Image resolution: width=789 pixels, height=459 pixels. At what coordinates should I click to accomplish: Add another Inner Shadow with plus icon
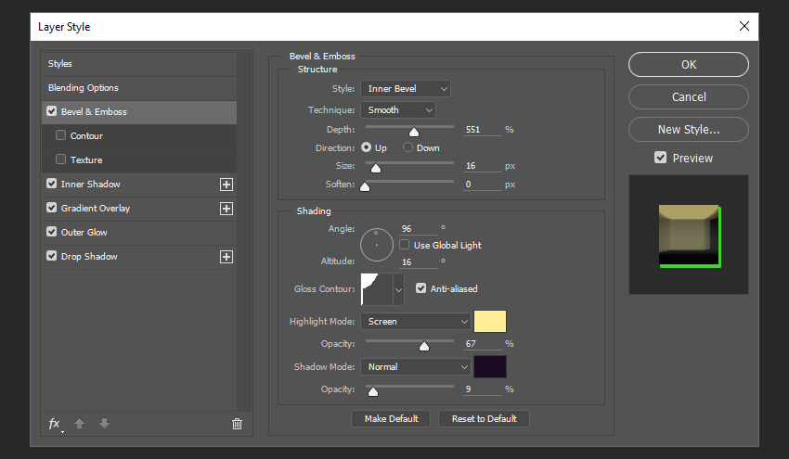(x=226, y=185)
